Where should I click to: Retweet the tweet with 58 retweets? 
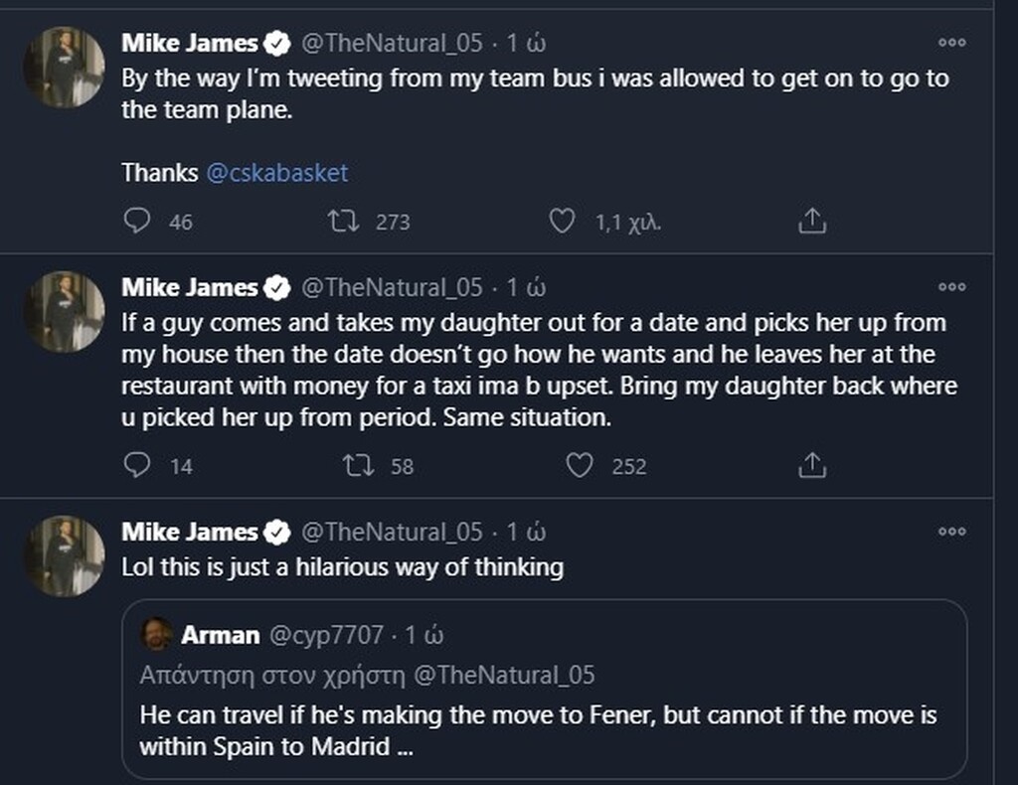[356, 464]
